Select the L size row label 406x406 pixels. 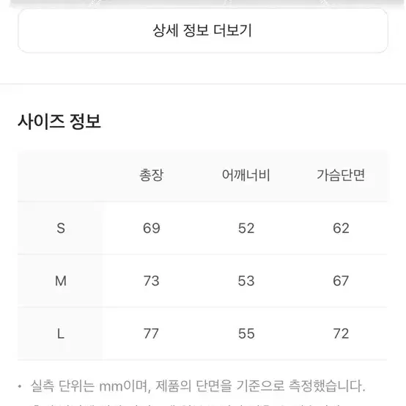[x=61, y=333]
